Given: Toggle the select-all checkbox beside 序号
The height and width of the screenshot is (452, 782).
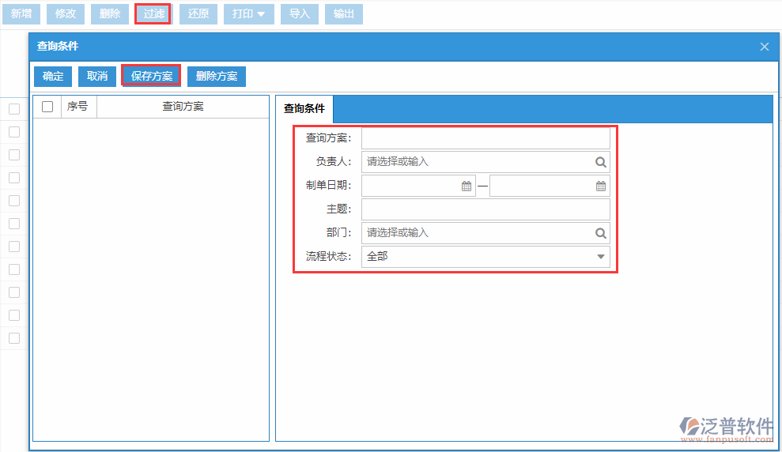Looking at the screenshot, I should [47, 107].
